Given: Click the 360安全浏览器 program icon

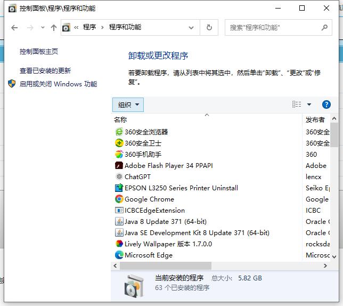Looking at the screenshot, I should coord(119,132).
